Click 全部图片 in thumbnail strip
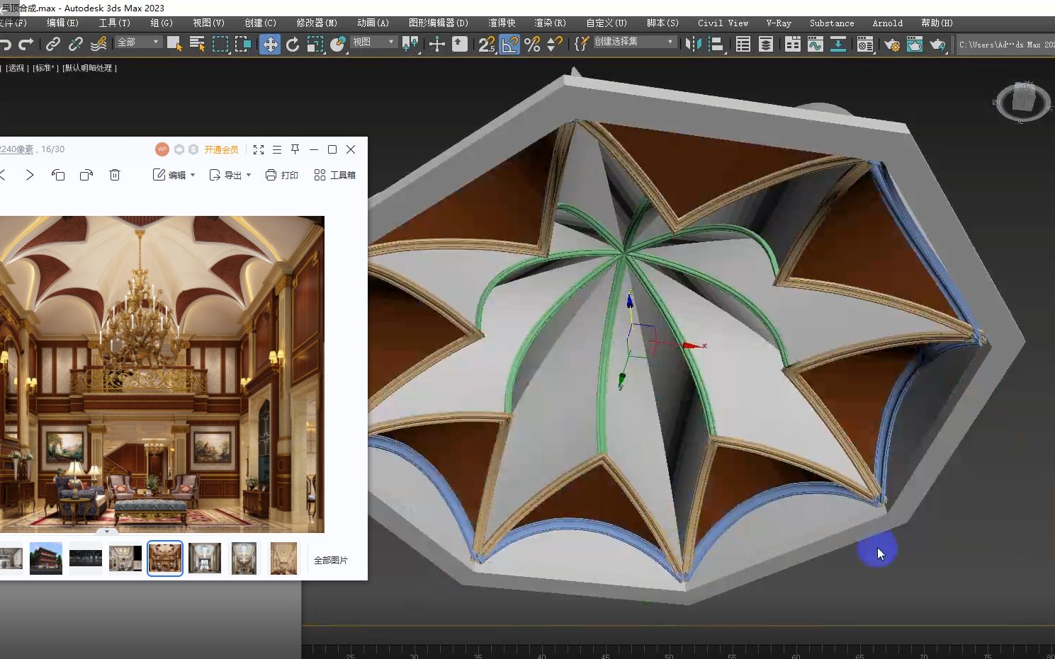Viewport: 1055px width, 659px height. pyautogui.click(x=331, y=560)
